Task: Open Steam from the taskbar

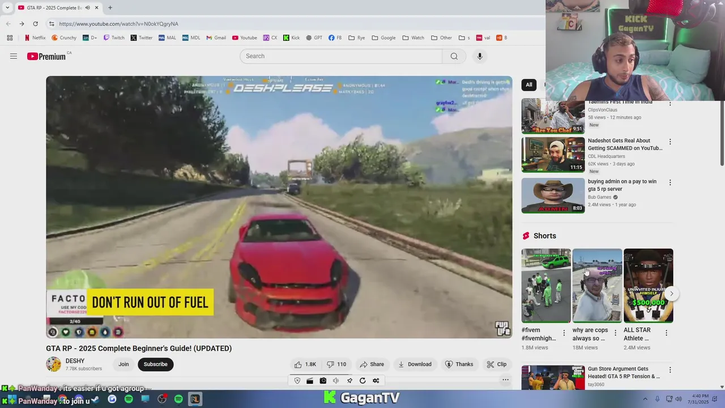Action: (95, 399)
